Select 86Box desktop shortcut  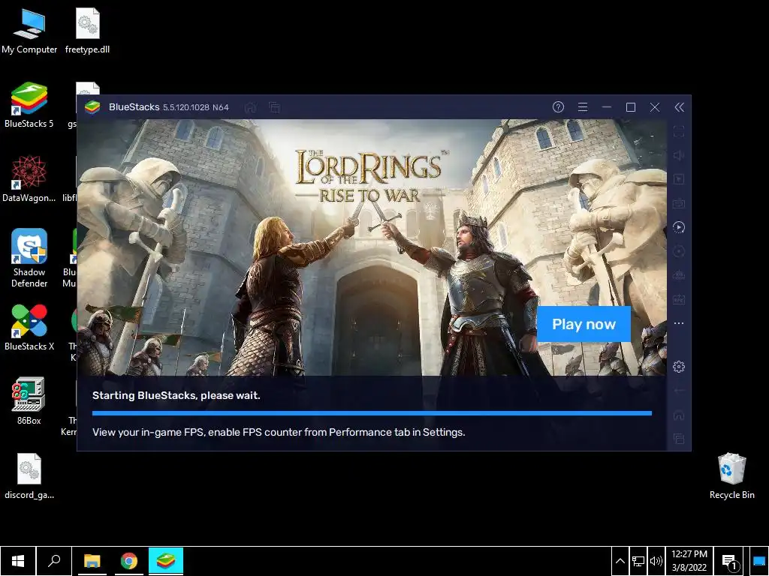point(29,400)
